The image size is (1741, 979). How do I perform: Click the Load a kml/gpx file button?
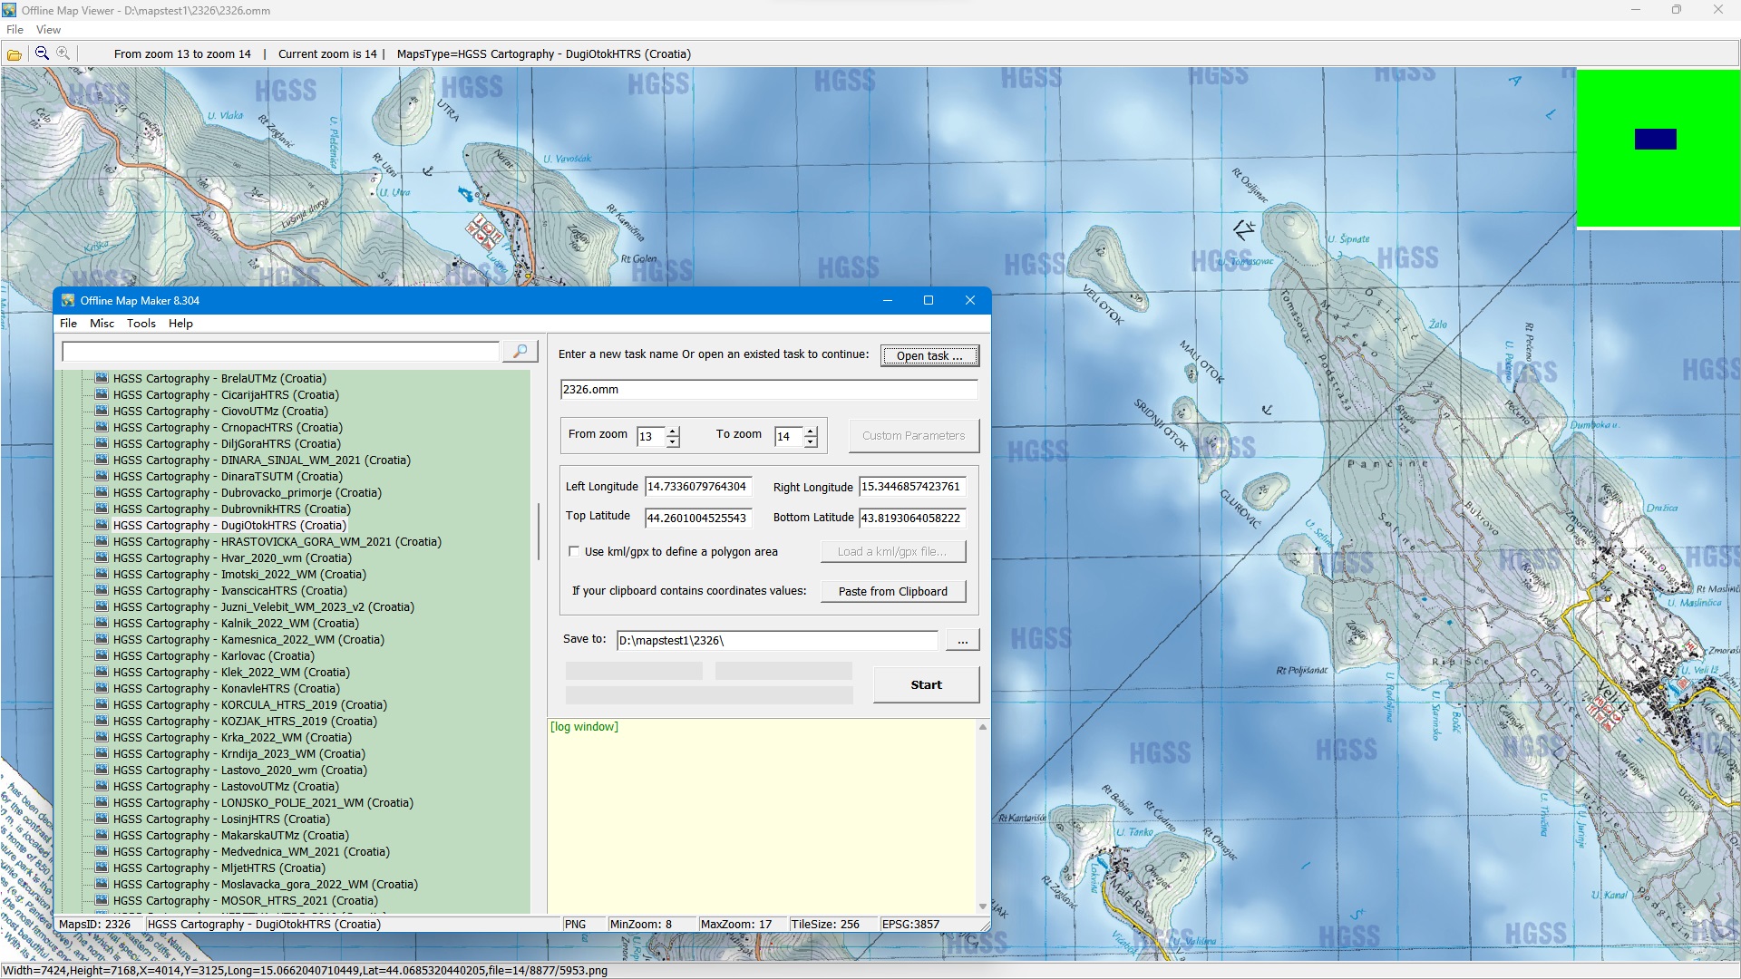[x=893, y=552]
